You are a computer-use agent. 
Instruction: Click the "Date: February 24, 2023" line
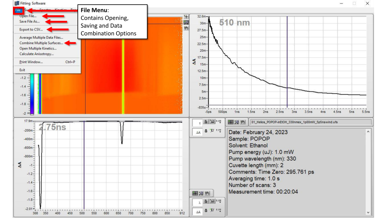point(258,132)
